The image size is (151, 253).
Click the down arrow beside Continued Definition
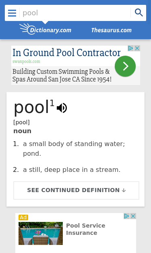pos(124,190)
